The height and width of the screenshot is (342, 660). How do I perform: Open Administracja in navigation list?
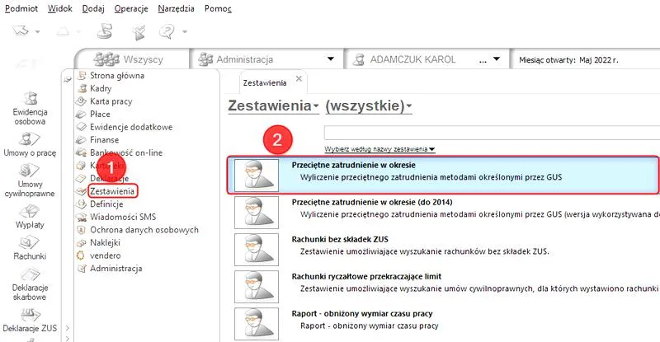pyautogui.click(x=116, y=269)
